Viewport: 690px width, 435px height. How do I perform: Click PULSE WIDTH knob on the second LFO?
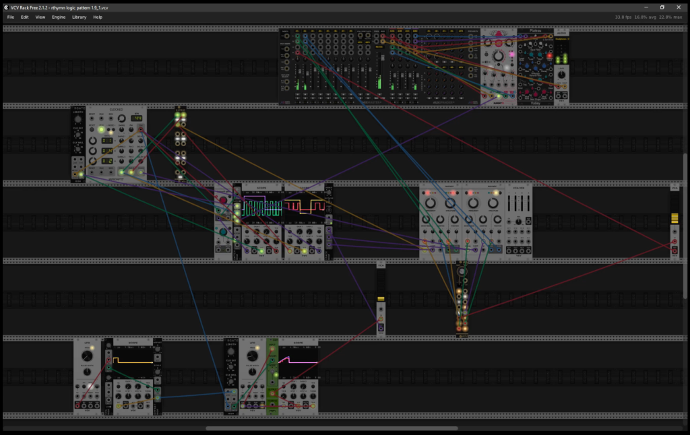[252, 372]
